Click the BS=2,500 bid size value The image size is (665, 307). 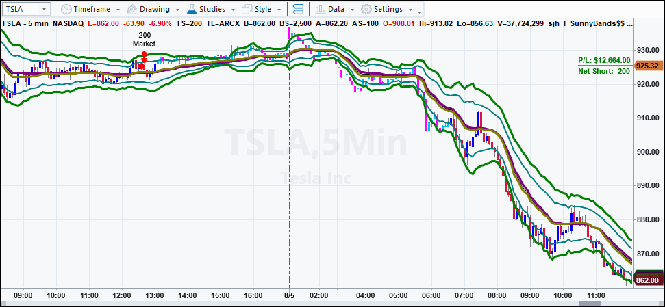297,24
